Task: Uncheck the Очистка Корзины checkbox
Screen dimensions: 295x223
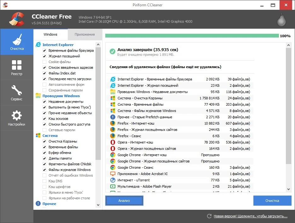Action: pyautogui.click(x=44, y=141)
